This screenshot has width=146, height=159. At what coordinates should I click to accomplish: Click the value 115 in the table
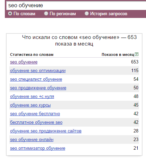click(x=135, y=70)
